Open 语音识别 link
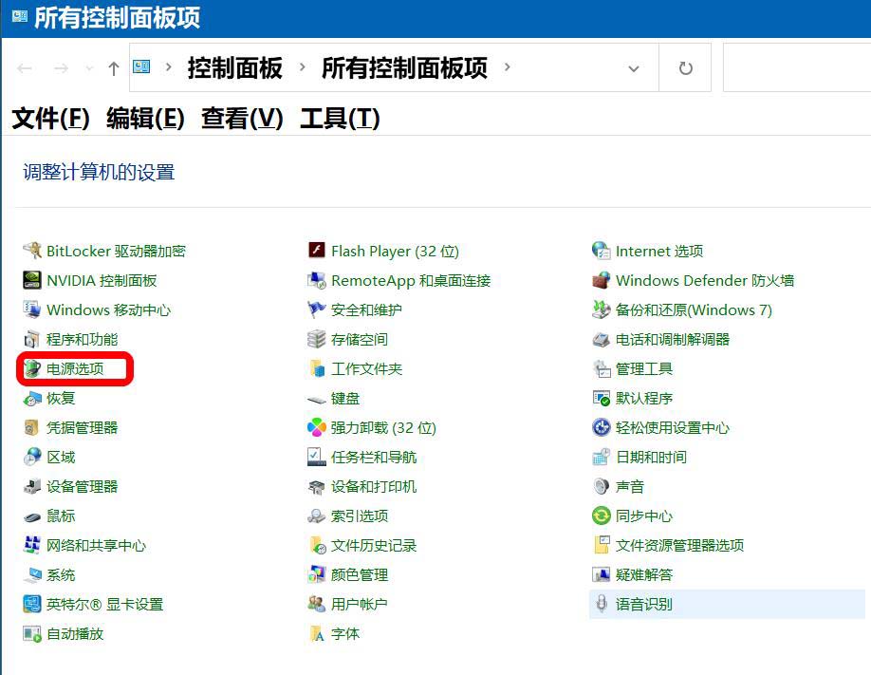The height and width of the screenshot is (675, 871). coord(644,605)
